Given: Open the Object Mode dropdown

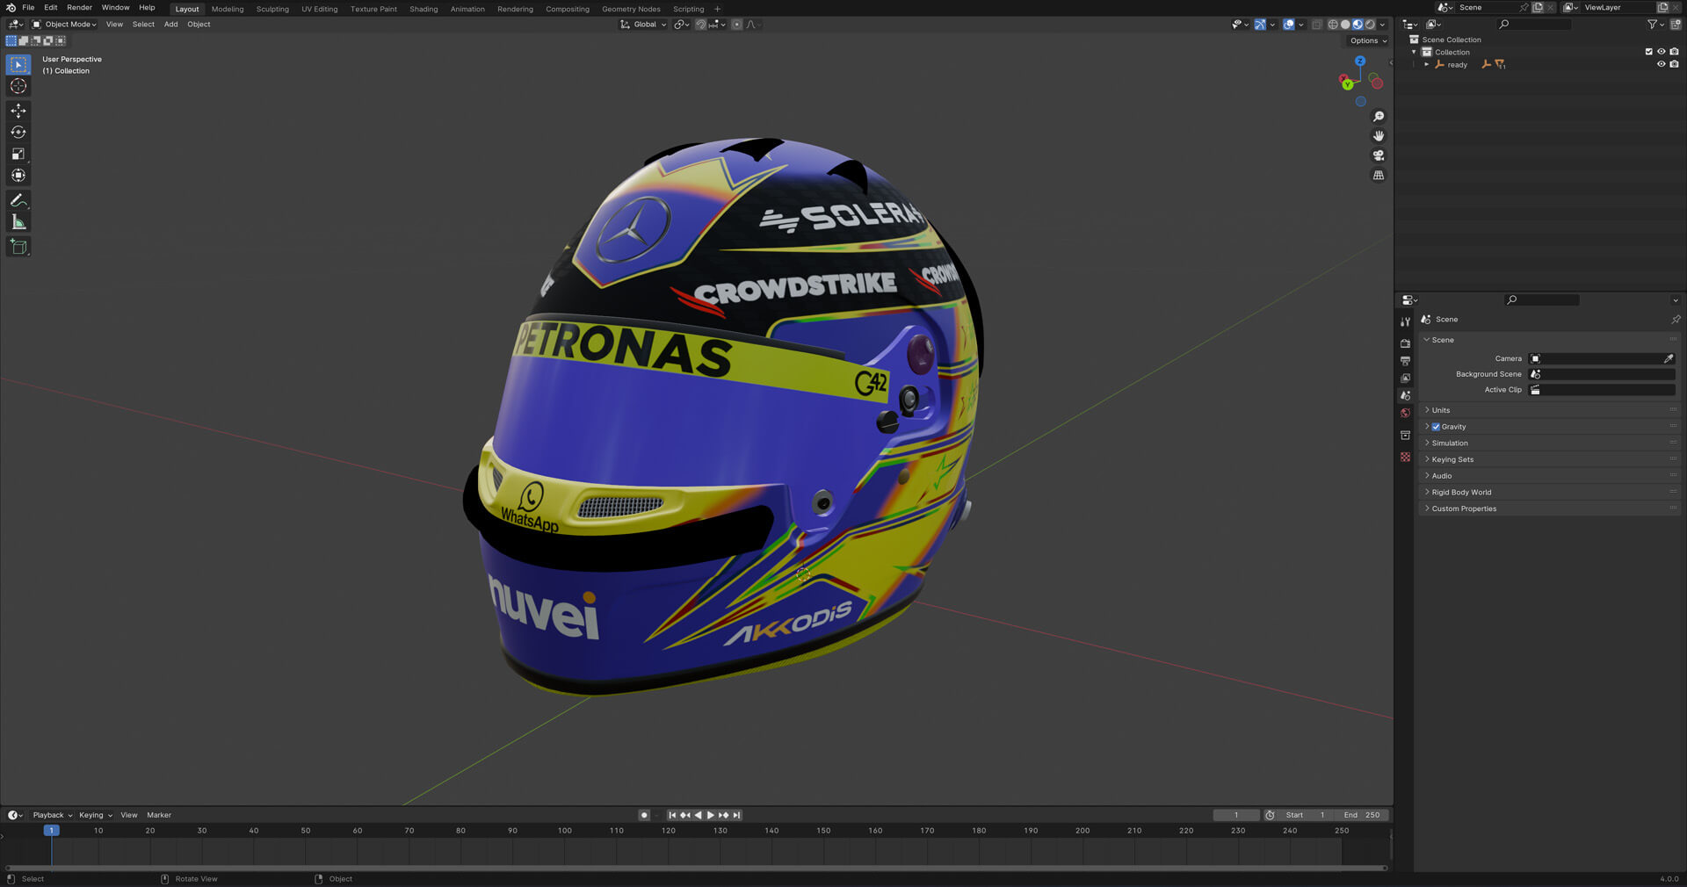Looking at the screenshot, I should pyautogui.click(x=65, y=25).
